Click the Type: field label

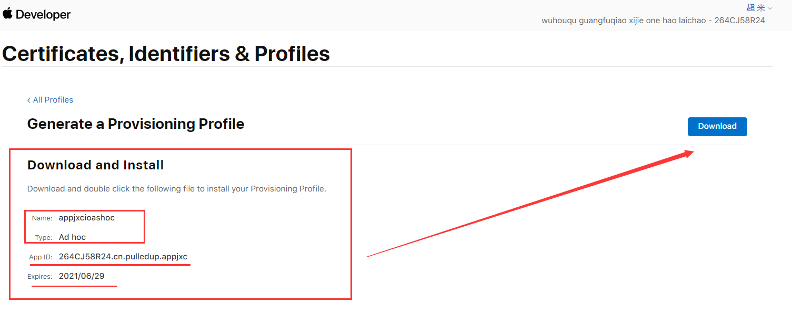point(44,238)
